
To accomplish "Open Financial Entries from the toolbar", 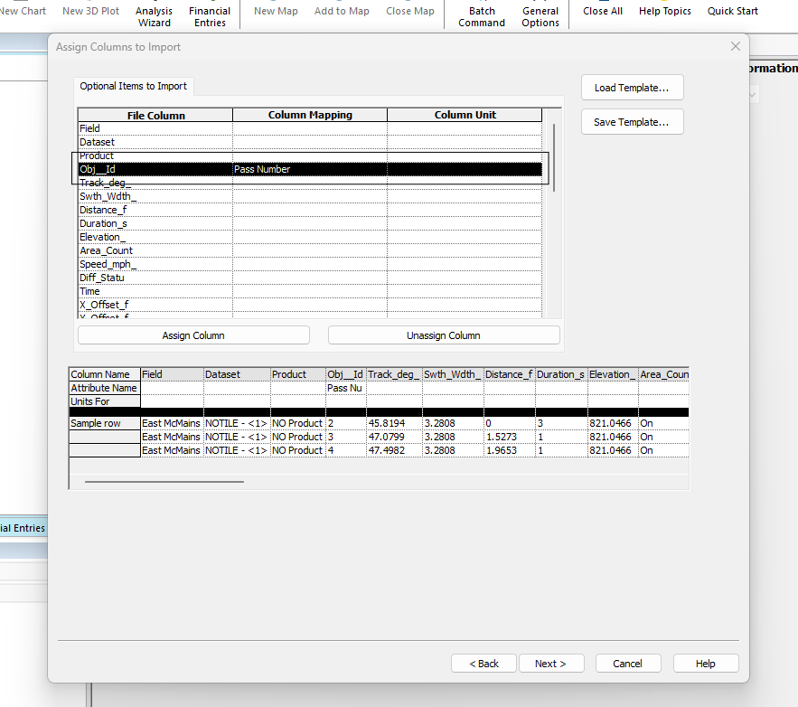I will [210, 17].
